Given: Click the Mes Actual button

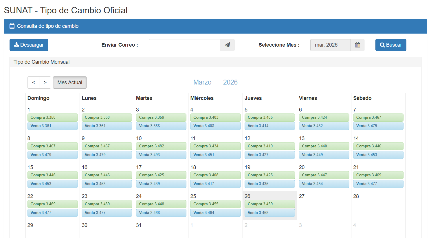Looking at the screenshot, I should pyautogui.click(x=70, y=83).
